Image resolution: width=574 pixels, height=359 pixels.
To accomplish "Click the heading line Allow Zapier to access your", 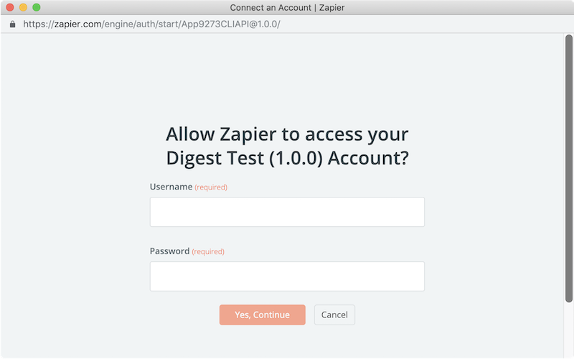I will click(287, 134).
